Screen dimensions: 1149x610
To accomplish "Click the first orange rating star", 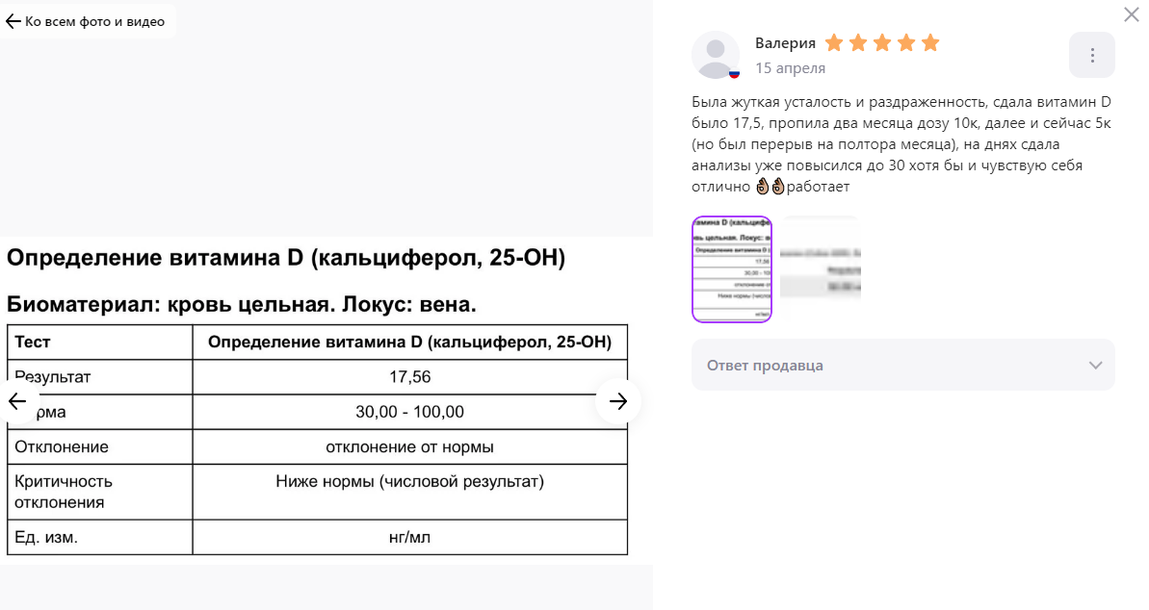I will pyautogui.click(x=834, y=43).
